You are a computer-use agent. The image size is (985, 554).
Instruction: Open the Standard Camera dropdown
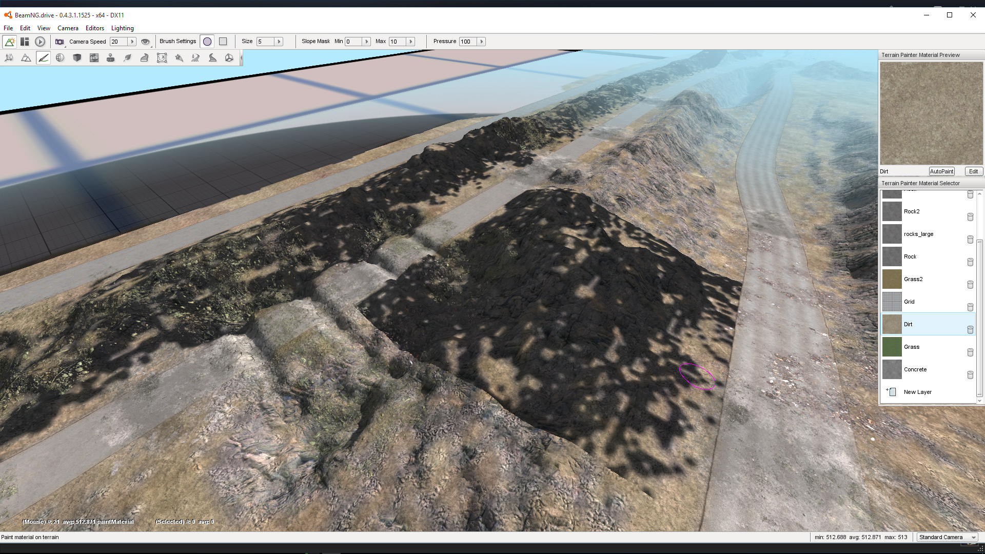coord(947,537)
